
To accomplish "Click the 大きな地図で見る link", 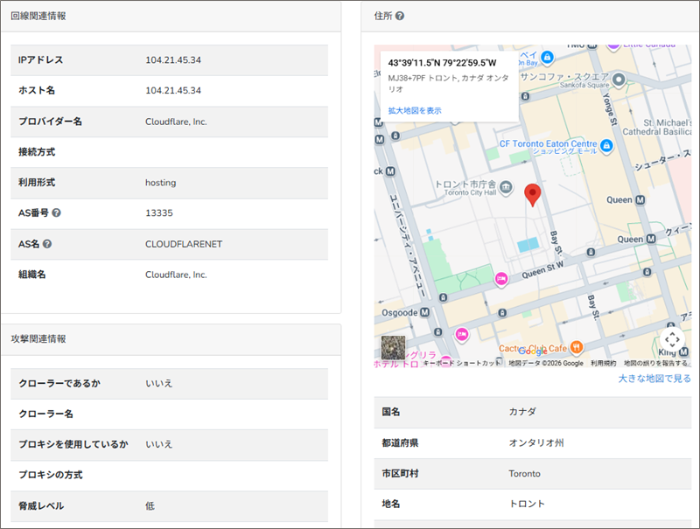I will click(x=654, y=379).
